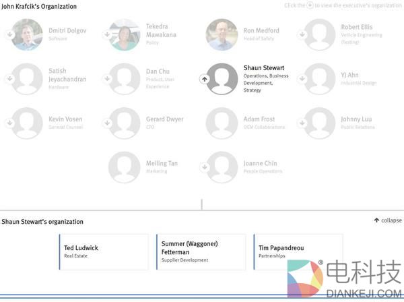Open Ted Ludwick's Real Estate card

[104, 252]
